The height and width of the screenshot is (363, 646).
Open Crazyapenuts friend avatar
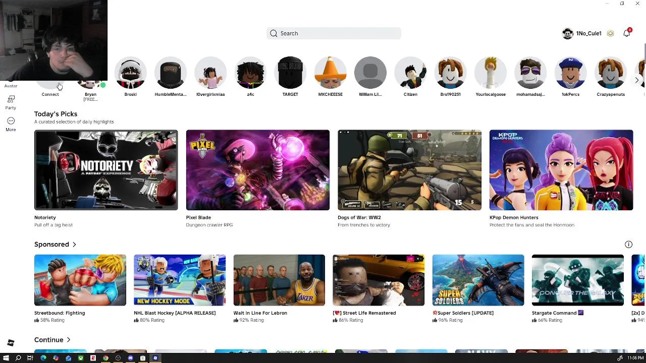pos(611,73)
